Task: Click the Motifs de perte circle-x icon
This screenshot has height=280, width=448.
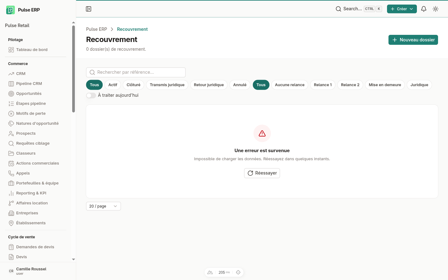Action: 11,114
